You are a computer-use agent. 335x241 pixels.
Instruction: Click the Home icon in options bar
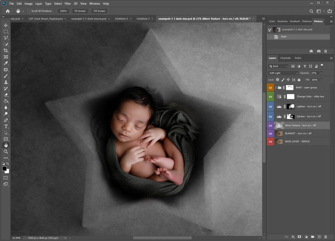click(7, 11)
